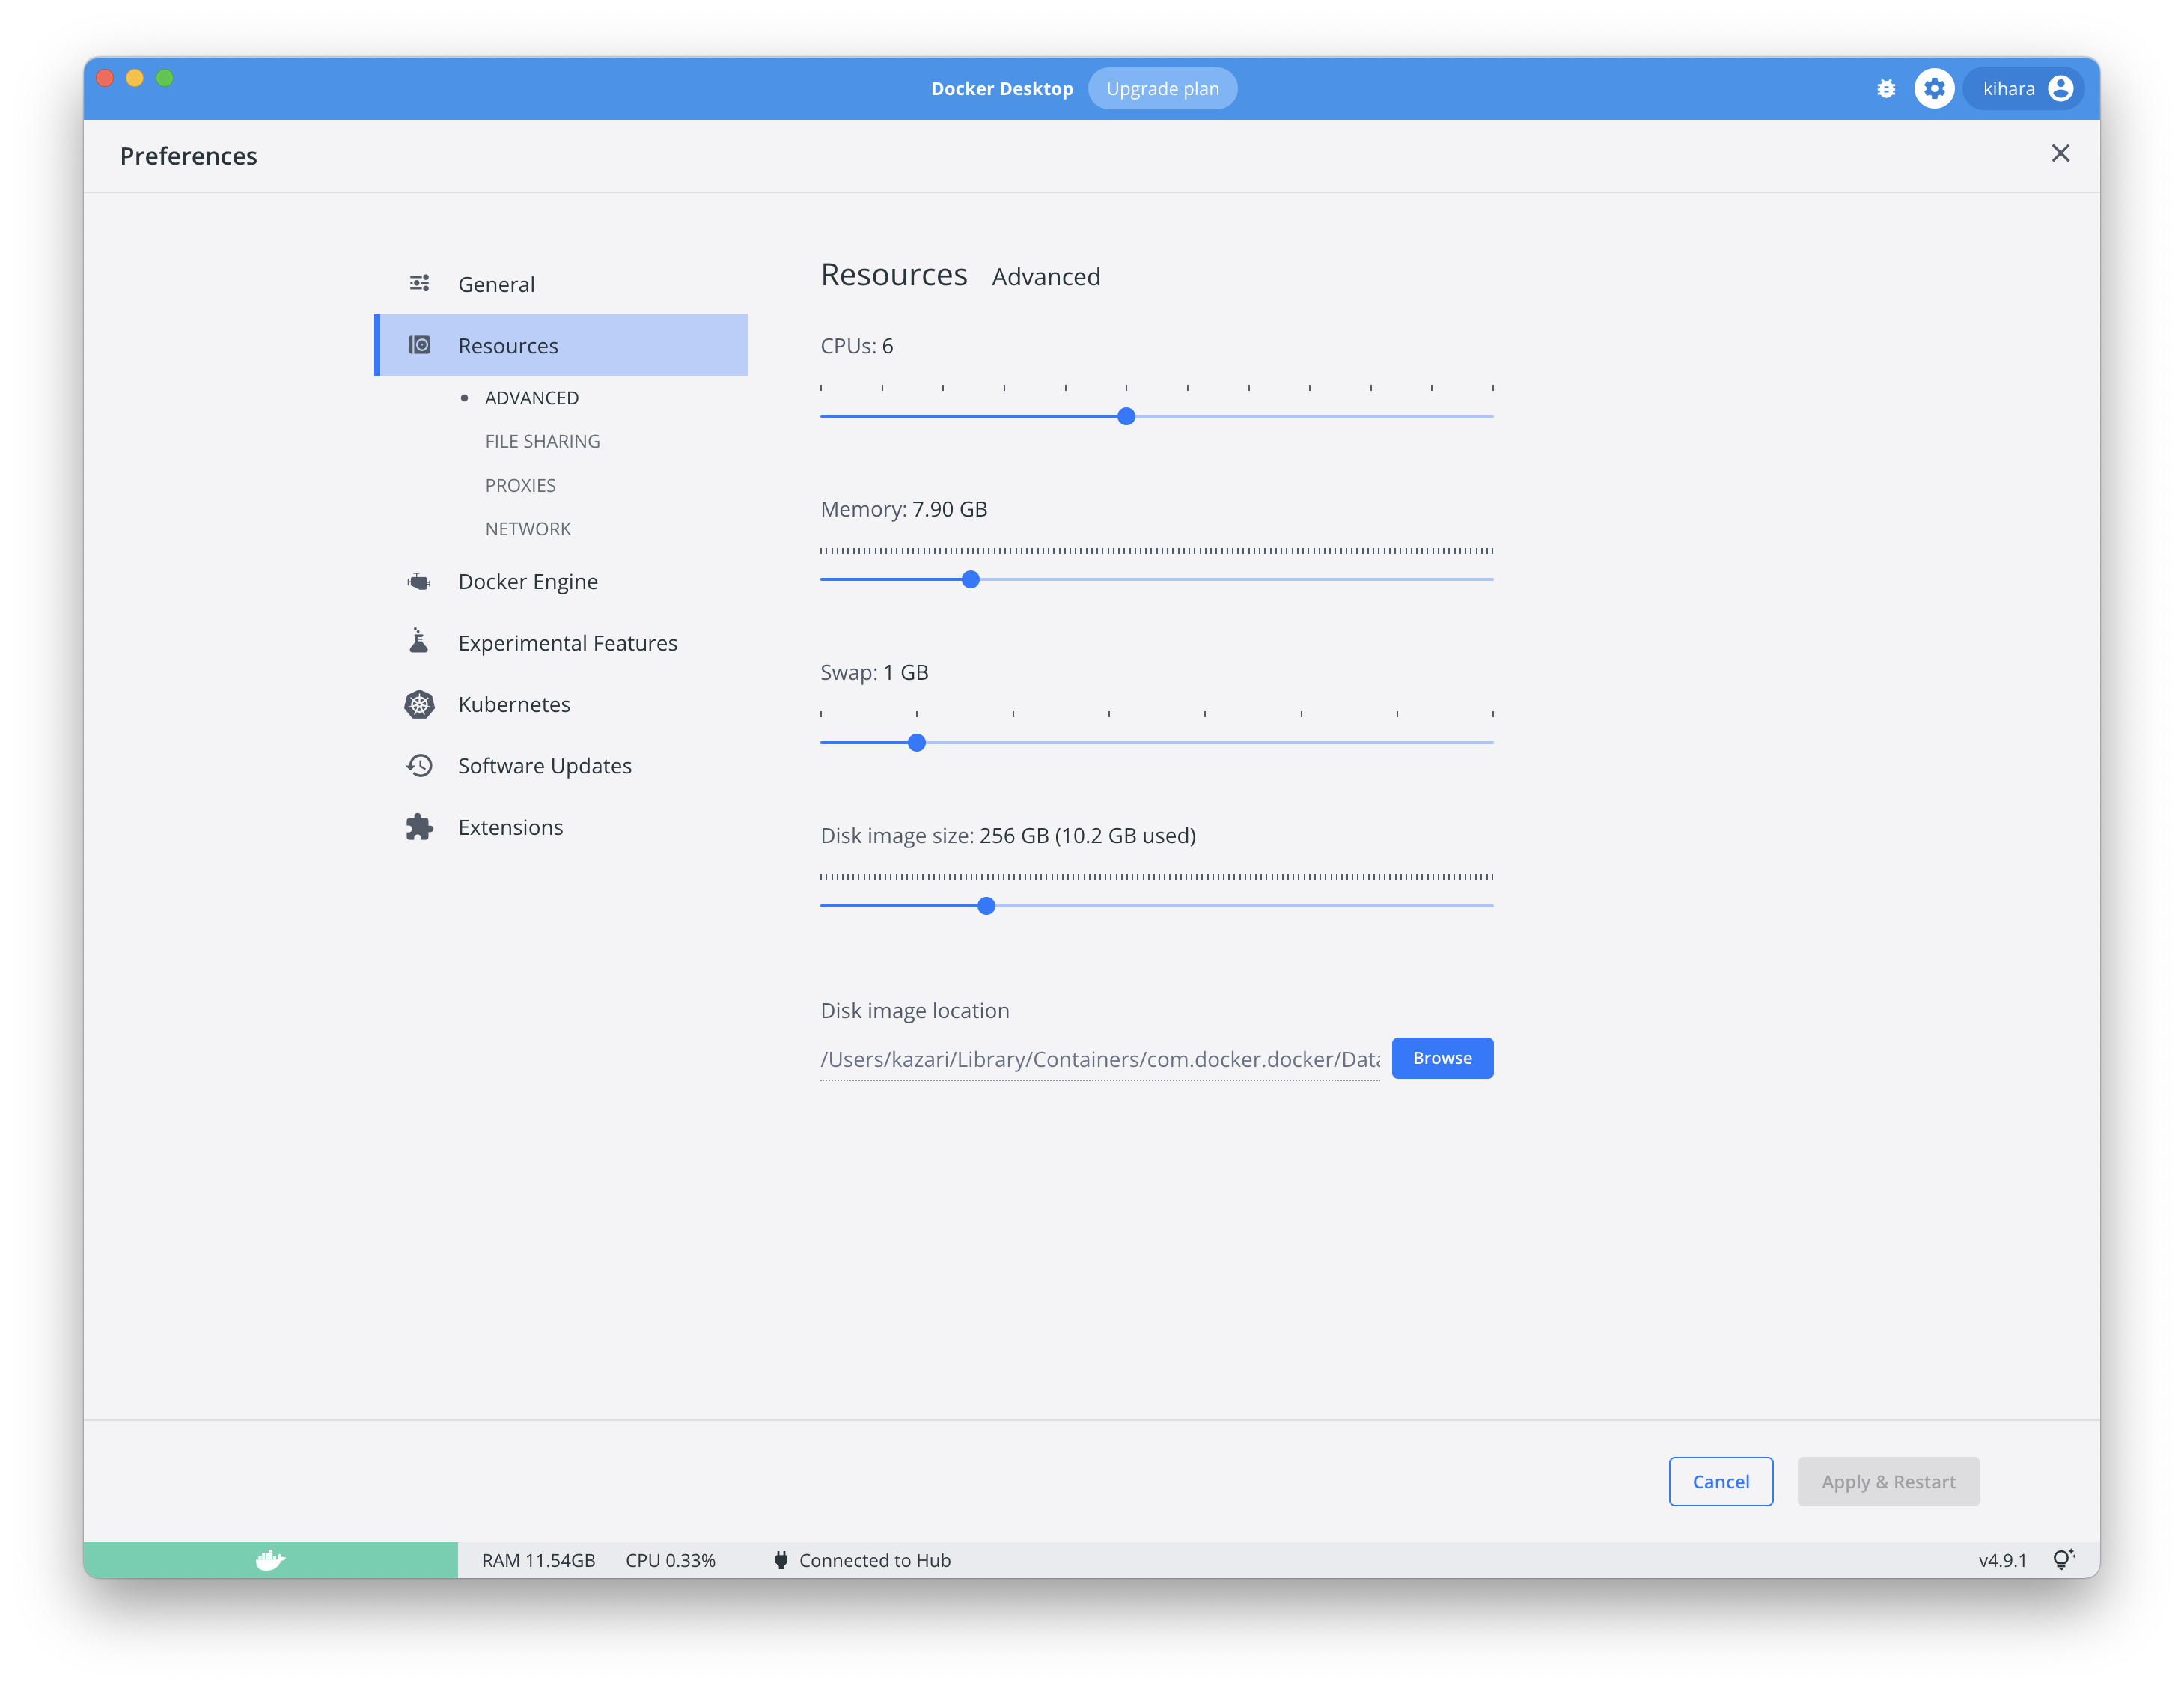Click the Kubernetes wheel icon in sidebar
The image size is (2184, 1689).
tap(419, 704)
